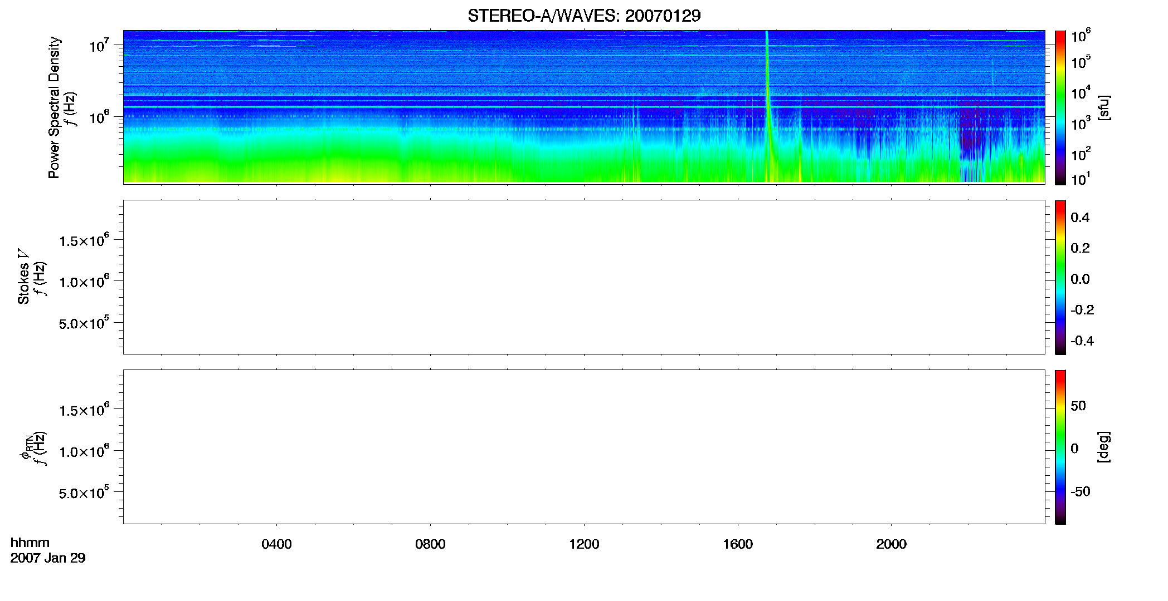This screenshot has width=1168, height=601.
Task: Click the Stokes V axis label
Action: [x=23, y=277]
